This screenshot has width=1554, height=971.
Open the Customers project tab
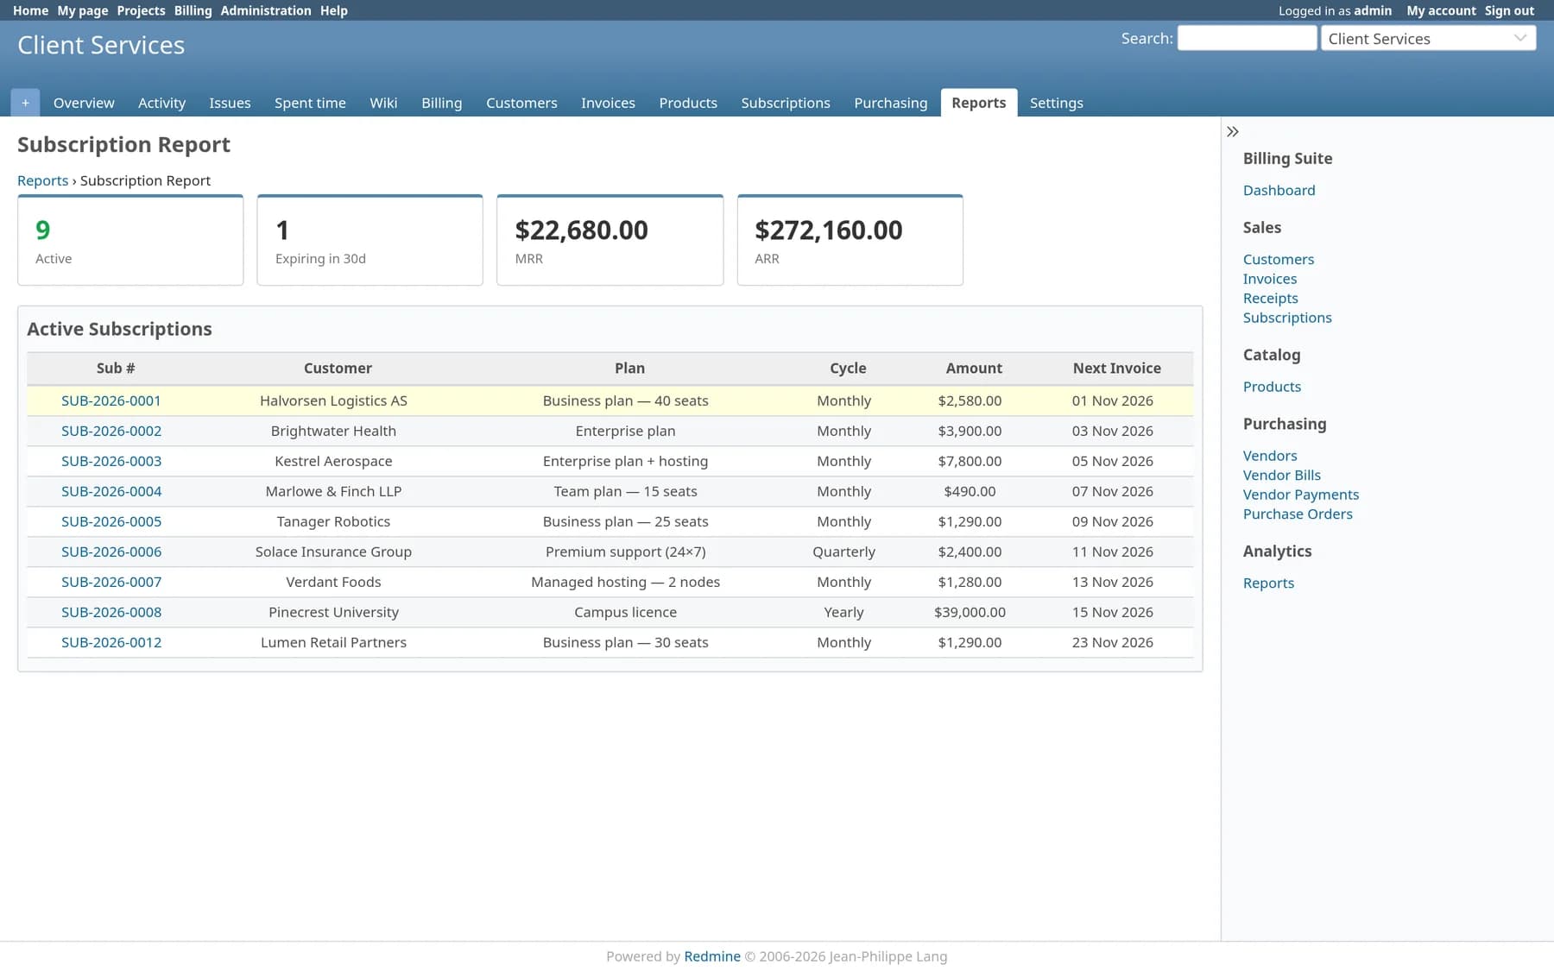(521, 103)
